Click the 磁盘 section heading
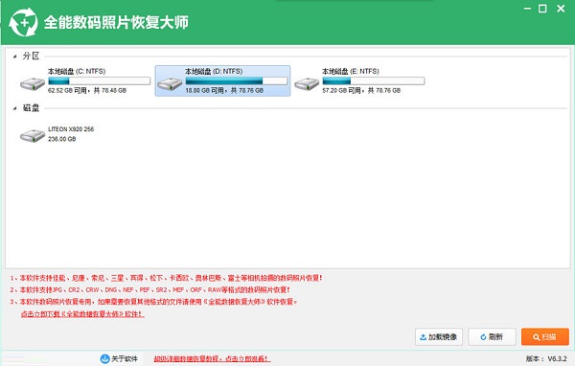The width and height of the screenshot is (575, 366). 32,108
